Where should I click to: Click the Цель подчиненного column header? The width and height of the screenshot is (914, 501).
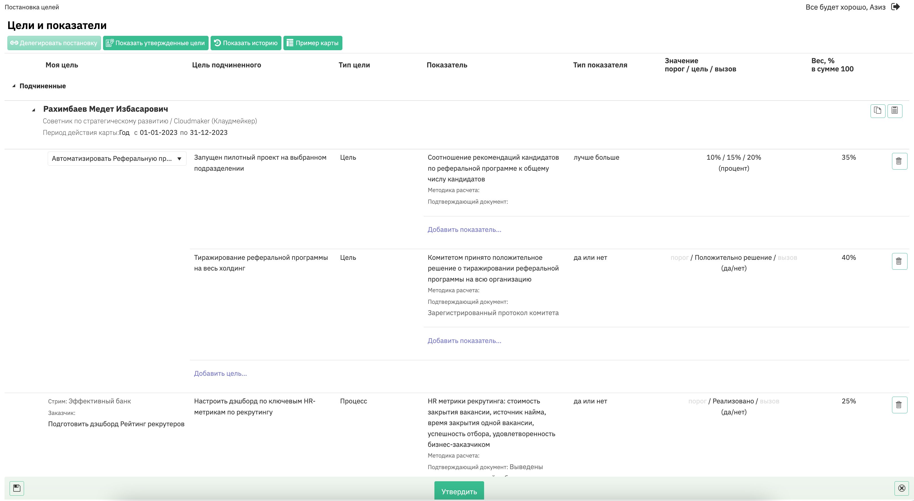coord(226,65)
